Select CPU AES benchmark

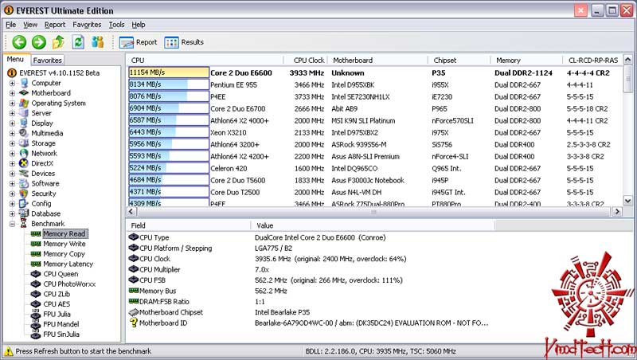point(57,304)
